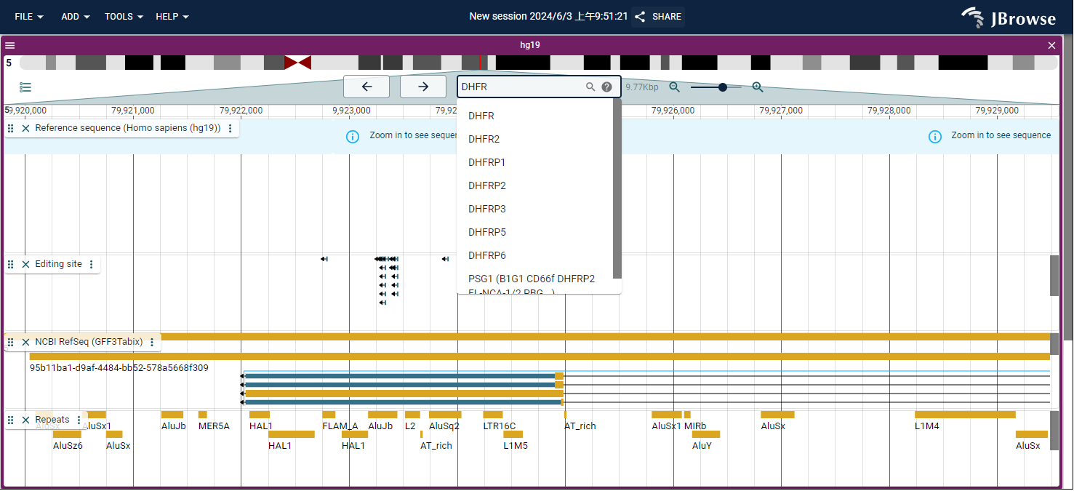Click the AluY repeat feature
1074x491 pixels.
coord(706,434)
